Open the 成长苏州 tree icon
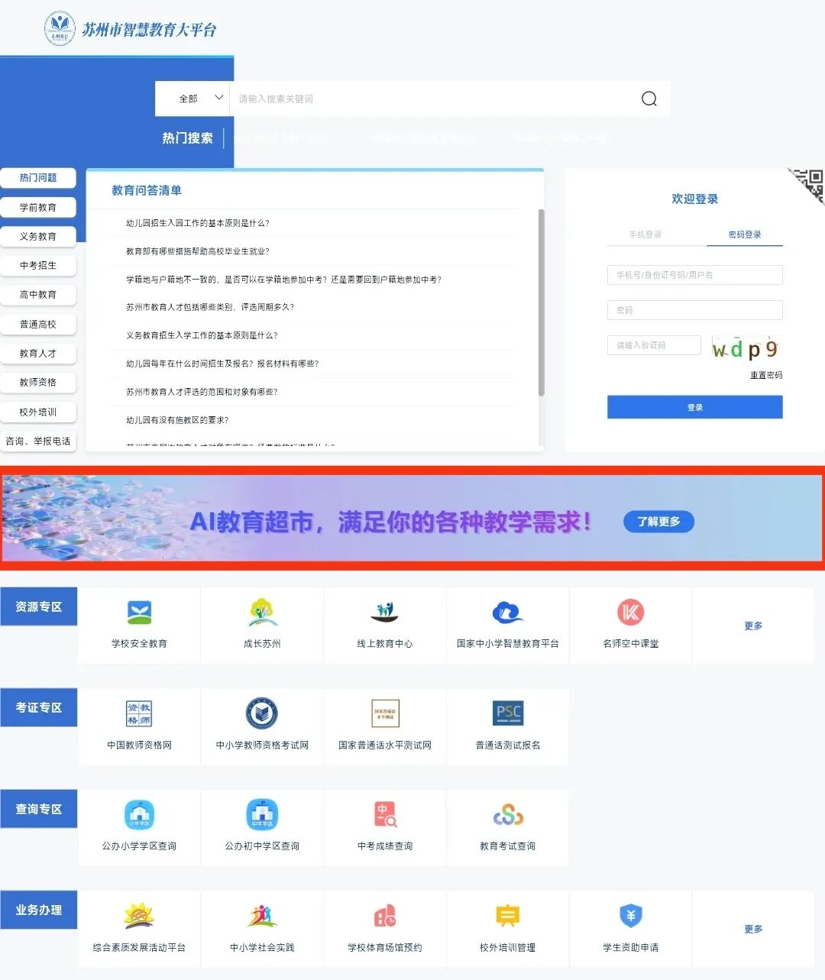 click(x=262, y=613)
